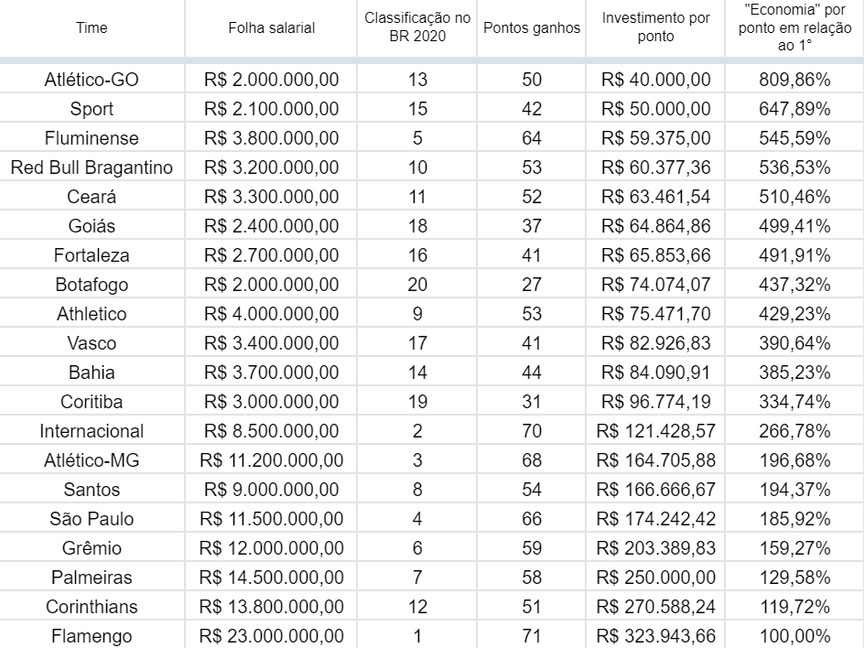Click the Atlético-GO team cell
The width and height of the screenshot is (864, 648).
pos(92,80)
